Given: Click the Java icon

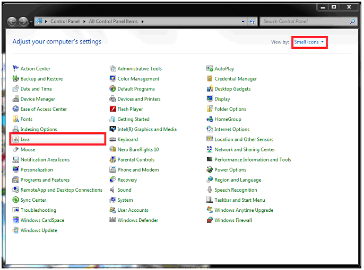Looking at the screenshot, I should 16,139.
